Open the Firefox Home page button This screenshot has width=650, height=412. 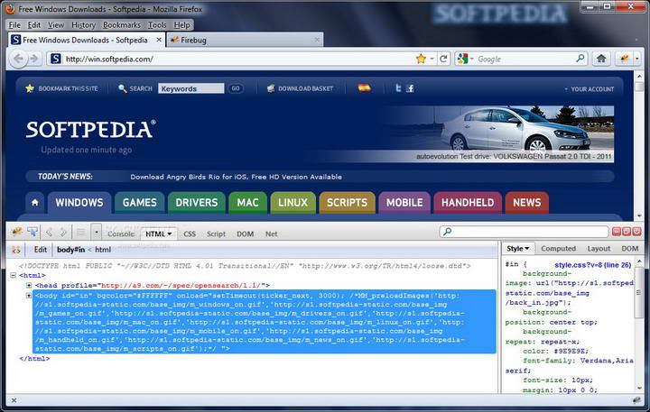click(x=601, y=59)
